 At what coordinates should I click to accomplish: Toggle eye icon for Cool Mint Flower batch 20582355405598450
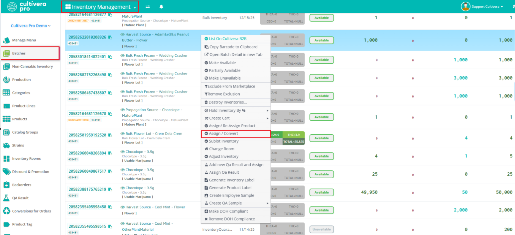click(123, 207)
